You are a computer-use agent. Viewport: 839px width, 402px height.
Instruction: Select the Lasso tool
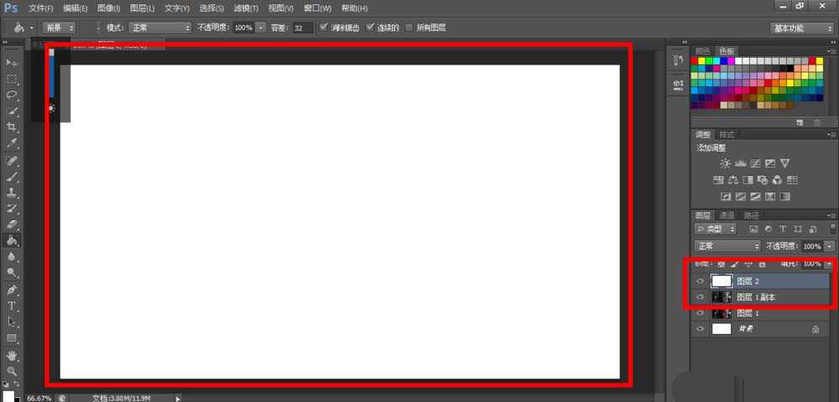pyautogui.click(x=12, y=95)
